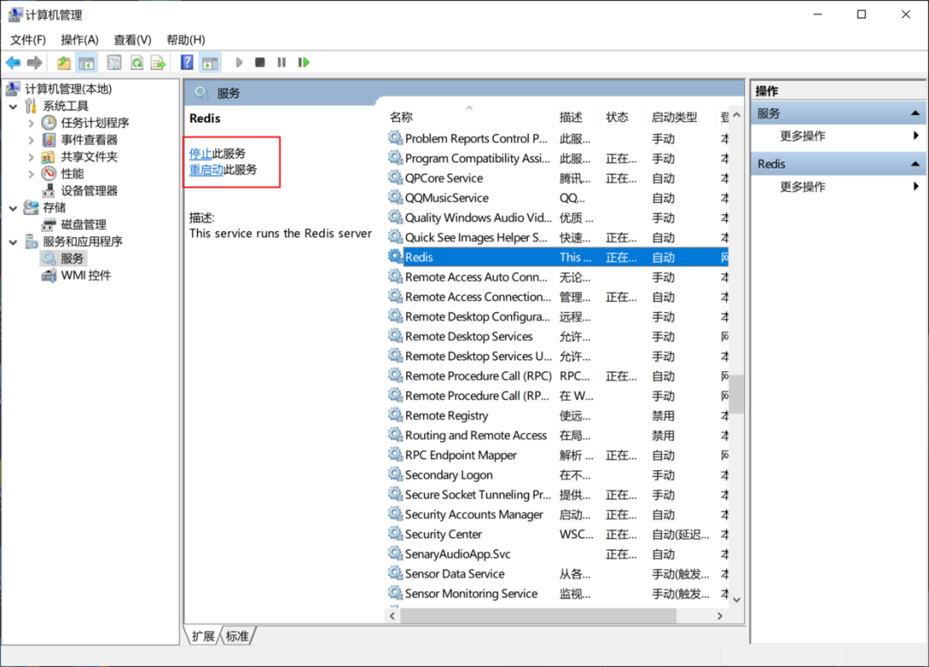
Task: Collapse the 存储 tree node
Action: coord(13,208)
